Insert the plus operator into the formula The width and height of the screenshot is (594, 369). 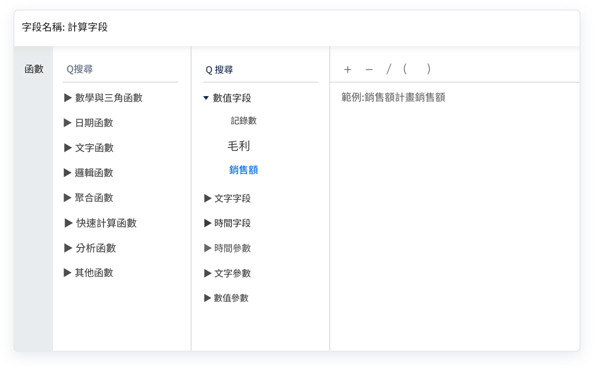[348, 69]
